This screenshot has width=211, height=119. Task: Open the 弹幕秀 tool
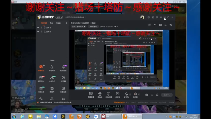tap(52, 90)
